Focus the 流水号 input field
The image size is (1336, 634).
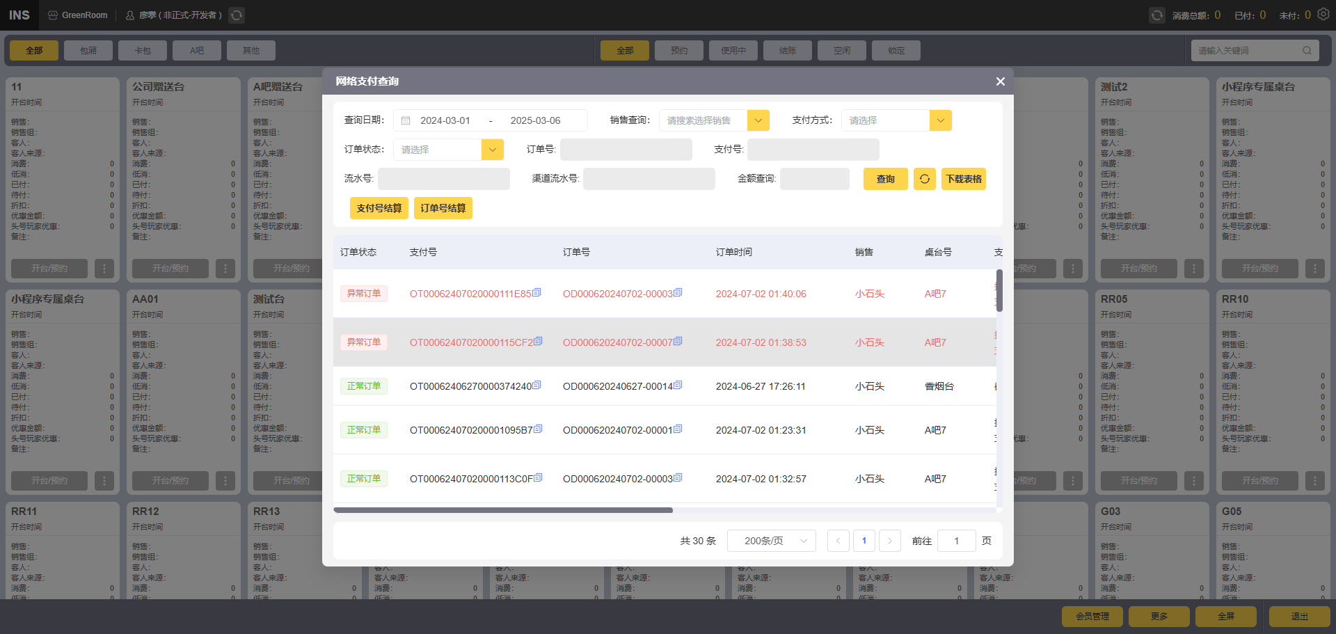pyautogui.click(x=444, y=179)
